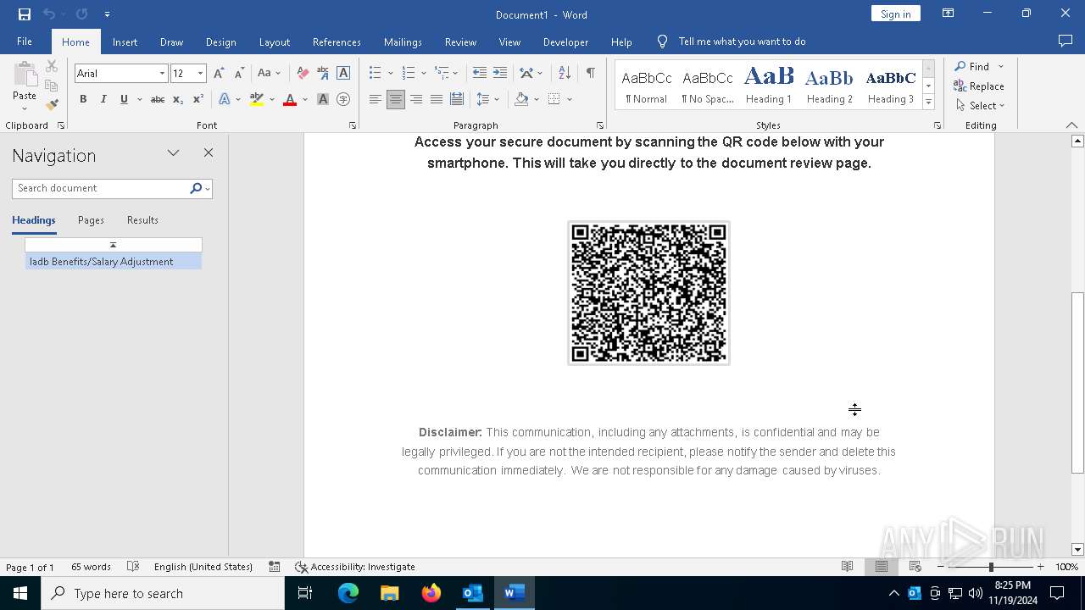
Task: Switch to the Insert tab
Action: [125, 42]
